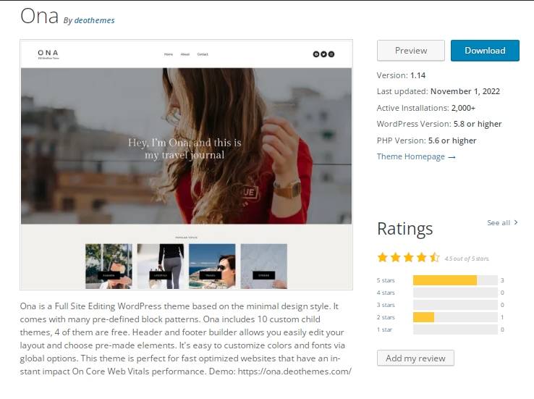Click the 2 stars count number 1
534x399 pixels.
click(x=502, y=317)
